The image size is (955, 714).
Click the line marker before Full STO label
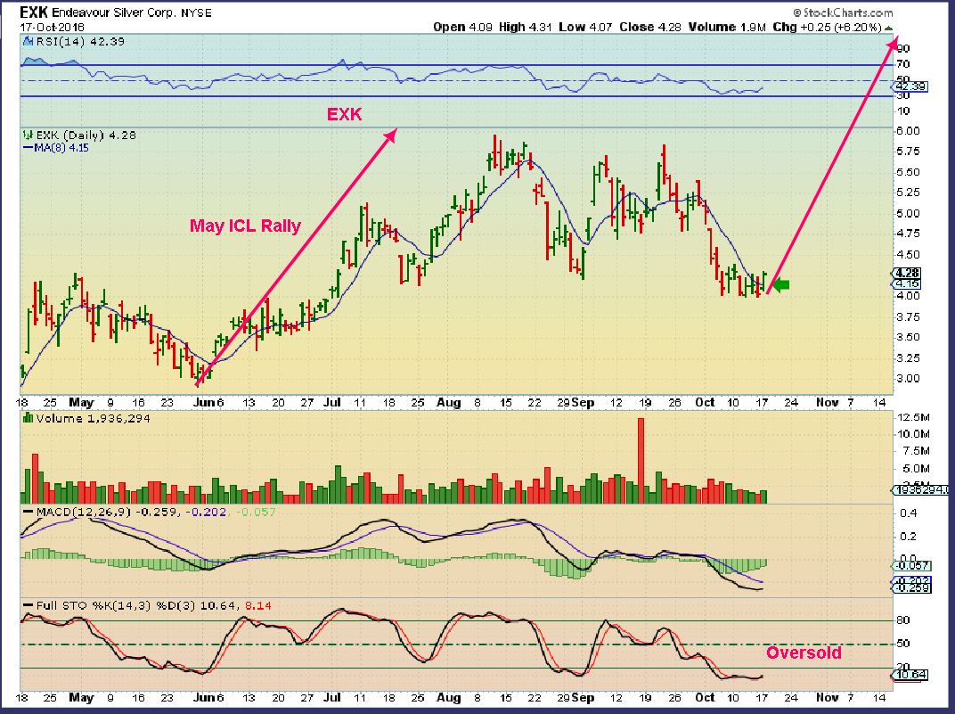[28, 605]
